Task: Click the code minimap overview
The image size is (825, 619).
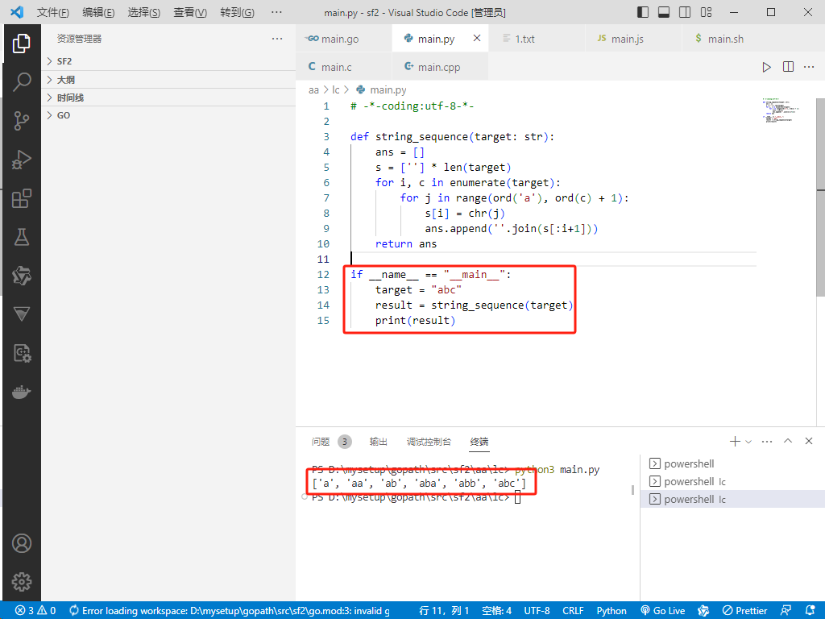Action: click(x=781, y=110)
